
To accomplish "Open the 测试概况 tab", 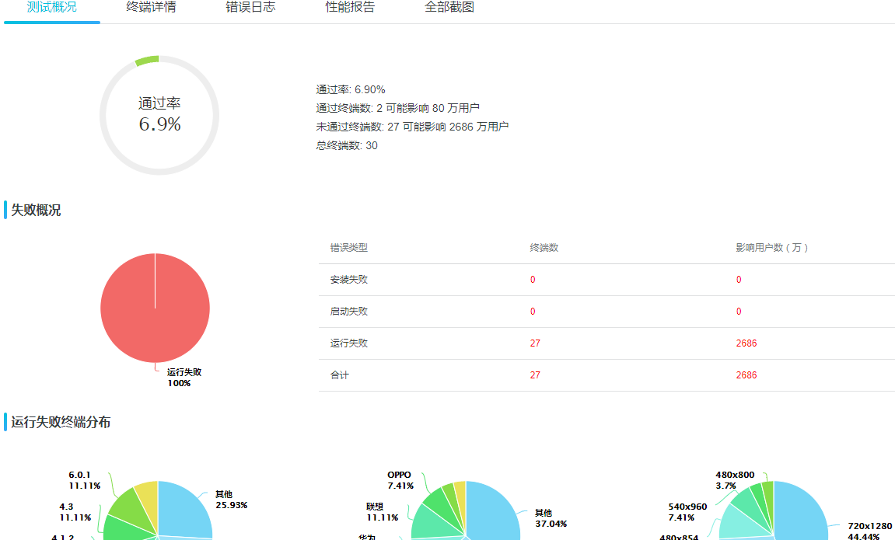I will pyautogui.click(x=52, y=8).
